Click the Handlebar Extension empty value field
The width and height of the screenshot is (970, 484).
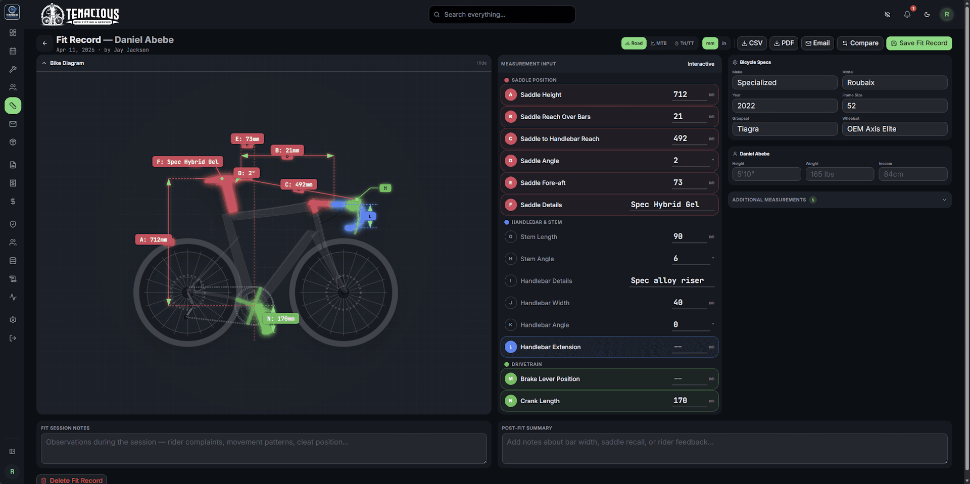(x=690, y=347)
